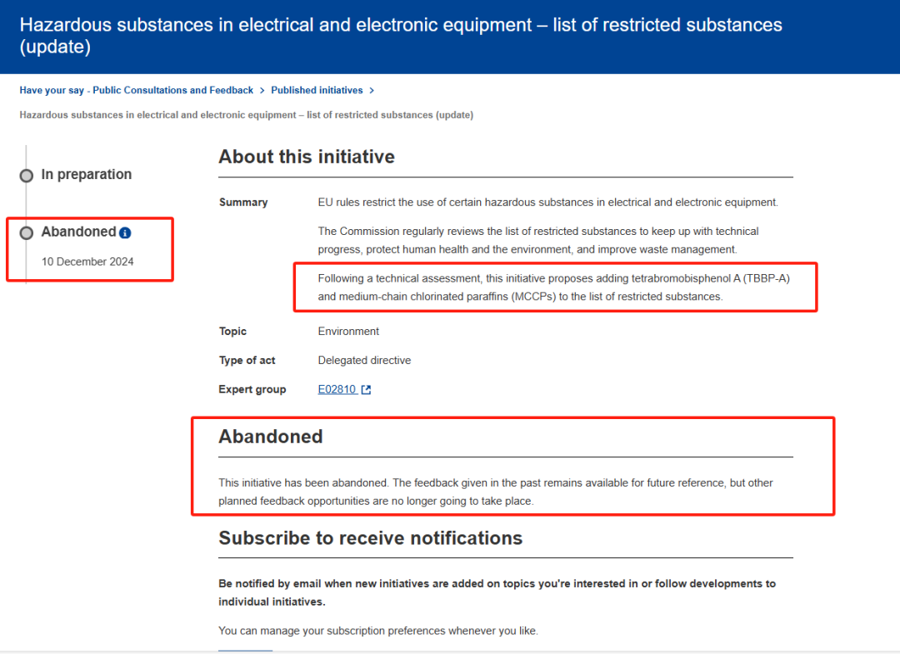Select the Abandoned timeline circle marker

[26, 233]
